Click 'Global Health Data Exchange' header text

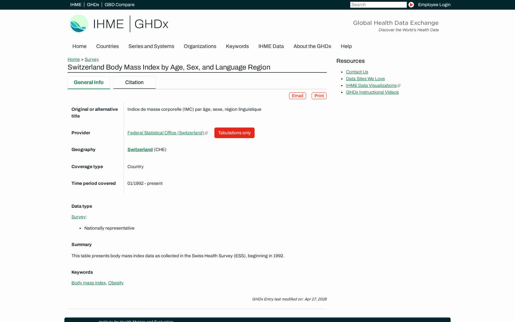(x=396, y=23)
